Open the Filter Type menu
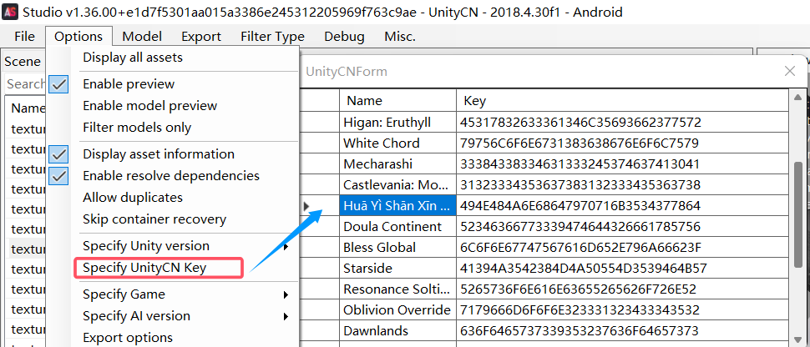This screenshot has width=810, height=347. [x=272, y=37]
